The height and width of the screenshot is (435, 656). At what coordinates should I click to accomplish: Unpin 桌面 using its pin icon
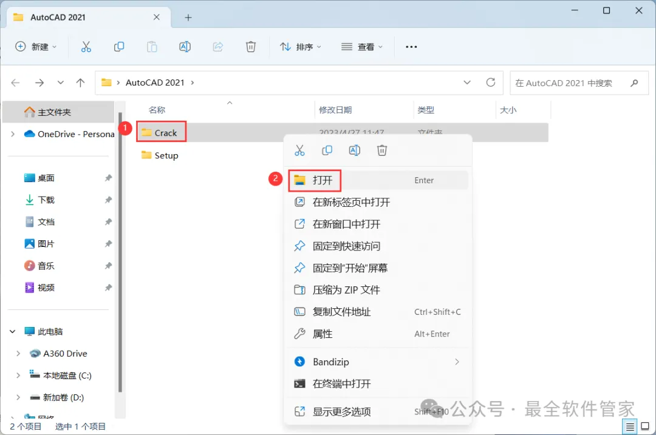coord(108,178)
